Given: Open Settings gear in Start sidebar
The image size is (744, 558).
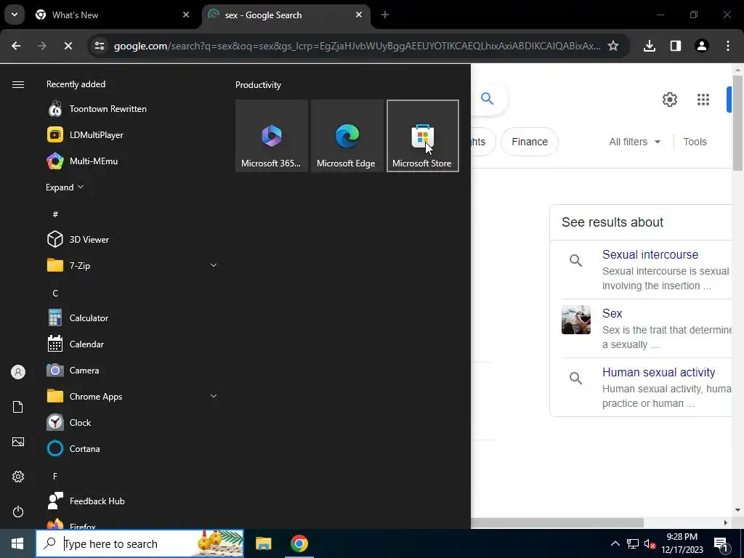Looking at the screenshot, I should click(x=18, y=477).
